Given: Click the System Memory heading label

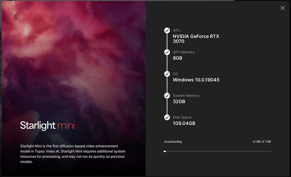Looking at the screenshot, I should tap(186, 96).
